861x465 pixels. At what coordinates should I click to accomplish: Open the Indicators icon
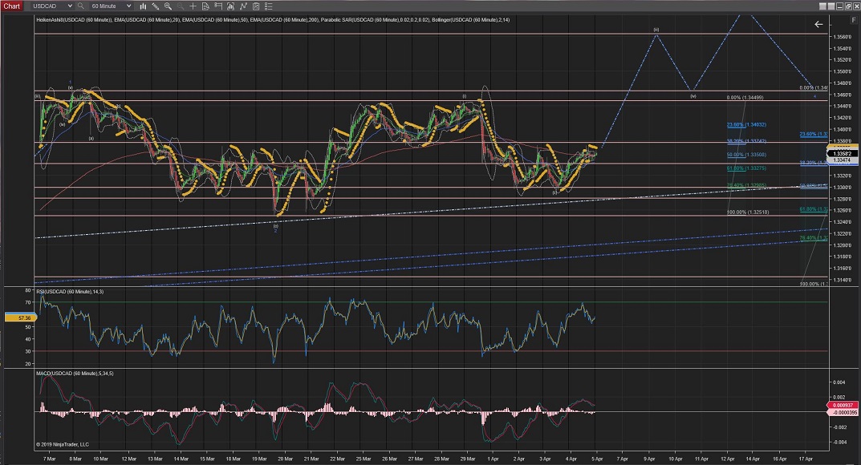pos(230,6)
